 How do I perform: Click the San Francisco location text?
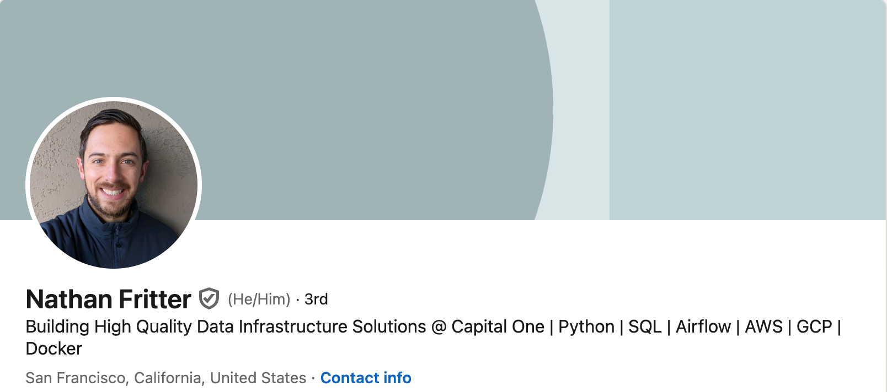pyautogui.click(x=76, y=378)
